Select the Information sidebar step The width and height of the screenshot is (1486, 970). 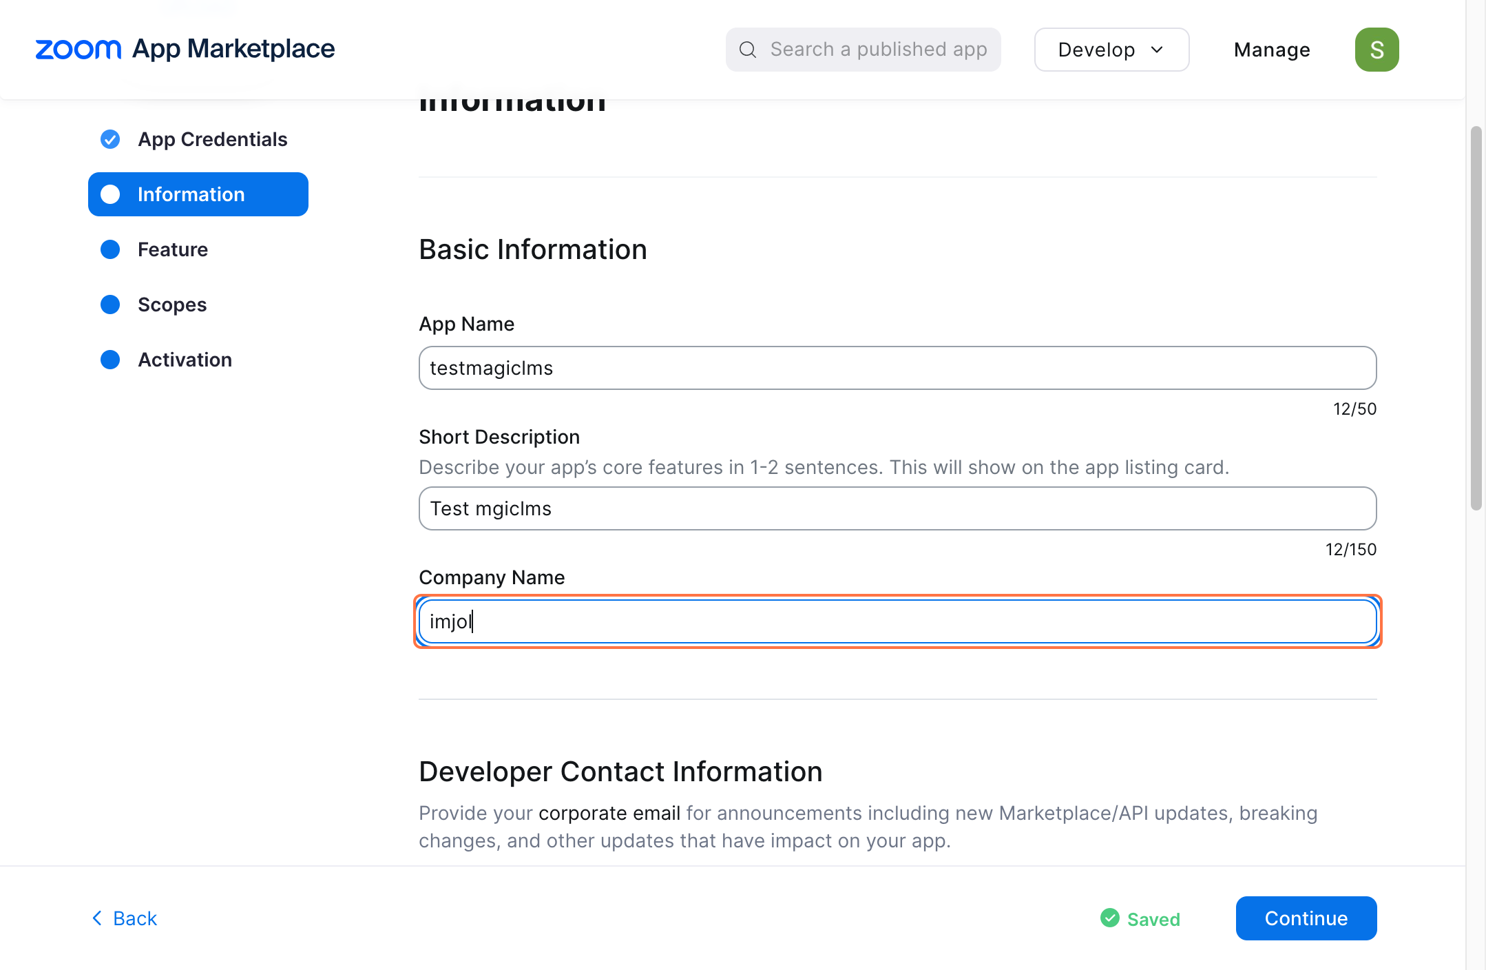point(198,194)
